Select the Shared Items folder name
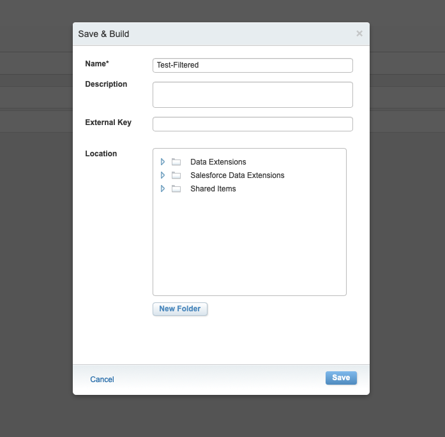 (213, 189)
